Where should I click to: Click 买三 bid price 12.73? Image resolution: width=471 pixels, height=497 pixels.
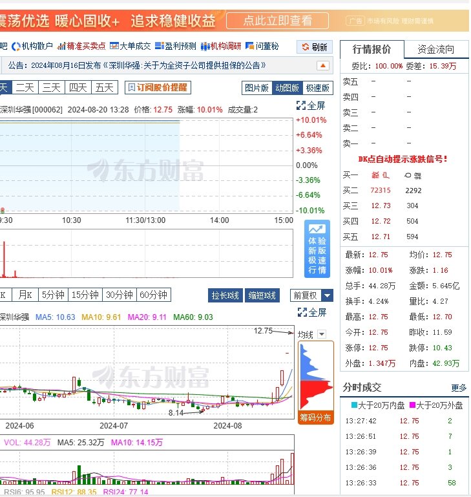(x=381, y=206)
